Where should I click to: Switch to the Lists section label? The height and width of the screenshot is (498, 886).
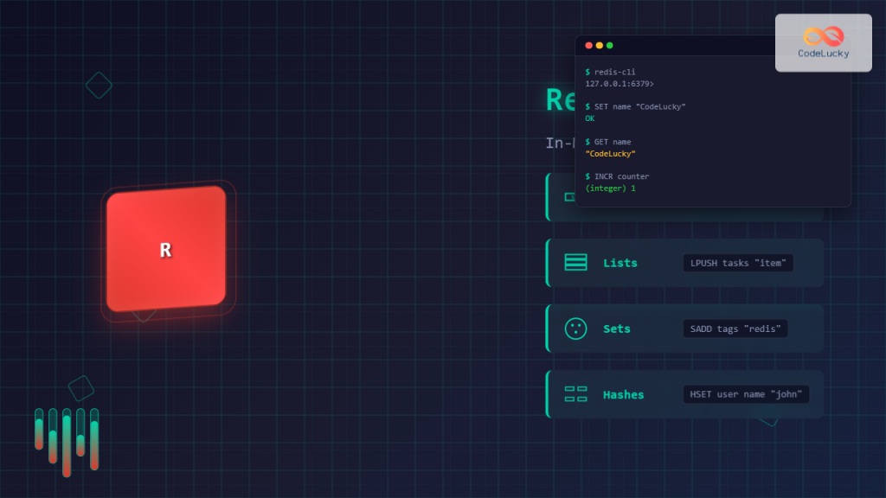(620, 263)
